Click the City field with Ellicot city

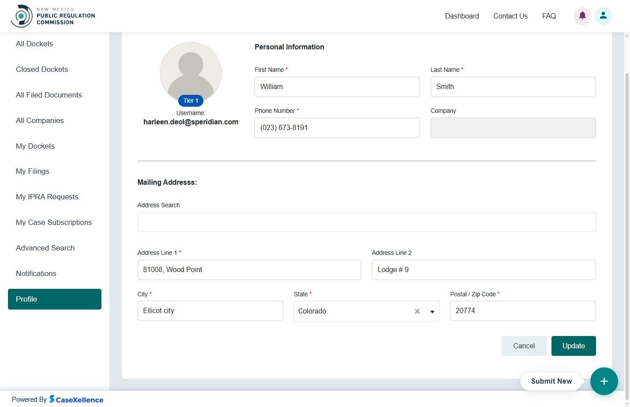coord(210,311)
